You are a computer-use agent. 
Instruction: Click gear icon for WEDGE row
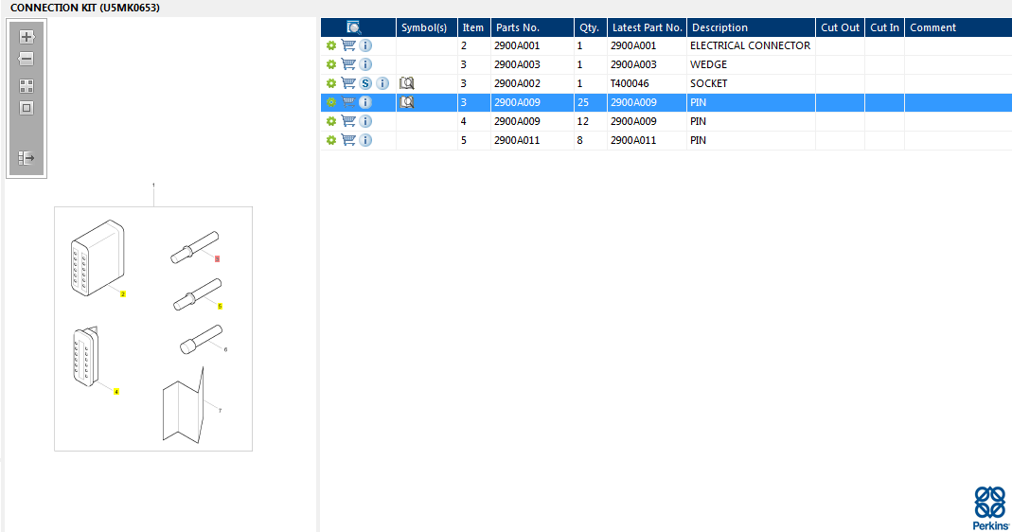[331, 64]
